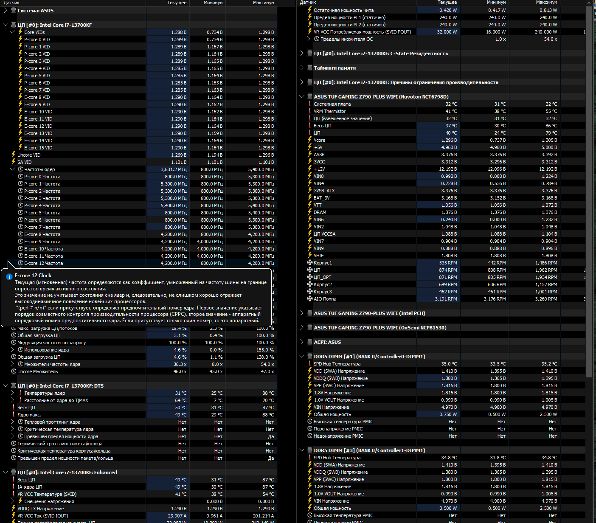This screenshot has height=523, width=596.
Task: Collapse the Intel Core i7-13700KF: DTS group
Action: click(6, 386)
